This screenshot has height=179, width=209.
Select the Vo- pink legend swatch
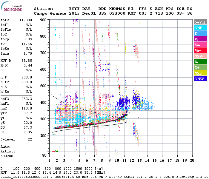coord(201,45)
